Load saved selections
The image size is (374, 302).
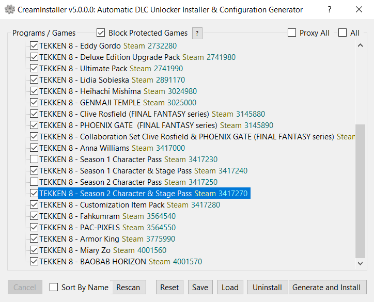pyautogui.click(x=230, y=287)
